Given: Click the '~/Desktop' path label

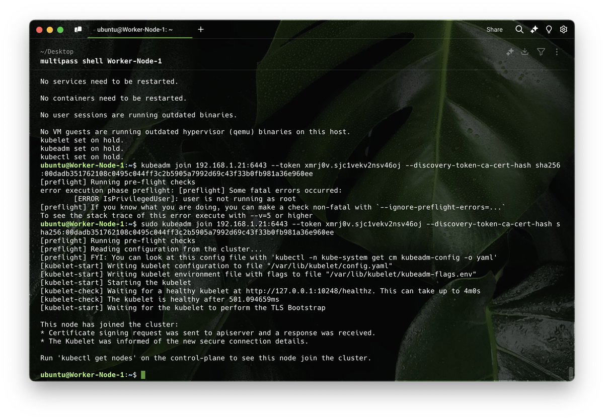Looking at the screenshot, I should pos(57,52).
